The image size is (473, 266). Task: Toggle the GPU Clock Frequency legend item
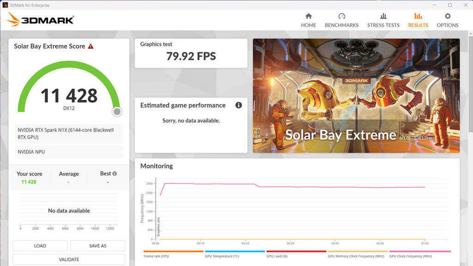420,254
